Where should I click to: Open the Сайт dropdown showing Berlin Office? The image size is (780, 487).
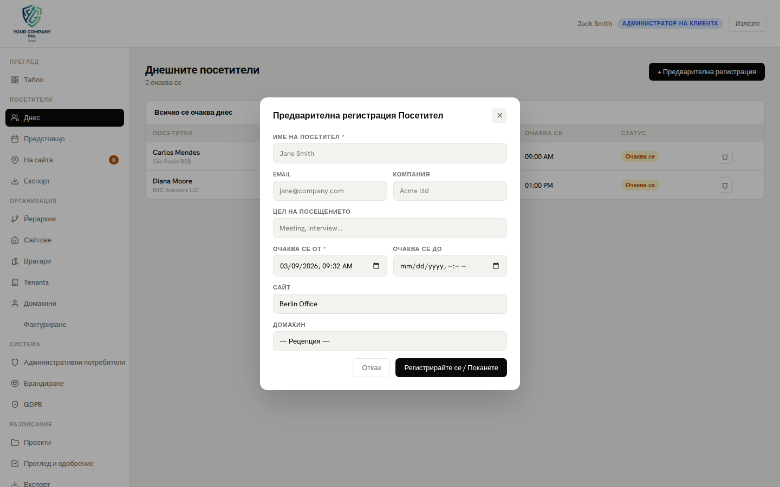(389, 304)
